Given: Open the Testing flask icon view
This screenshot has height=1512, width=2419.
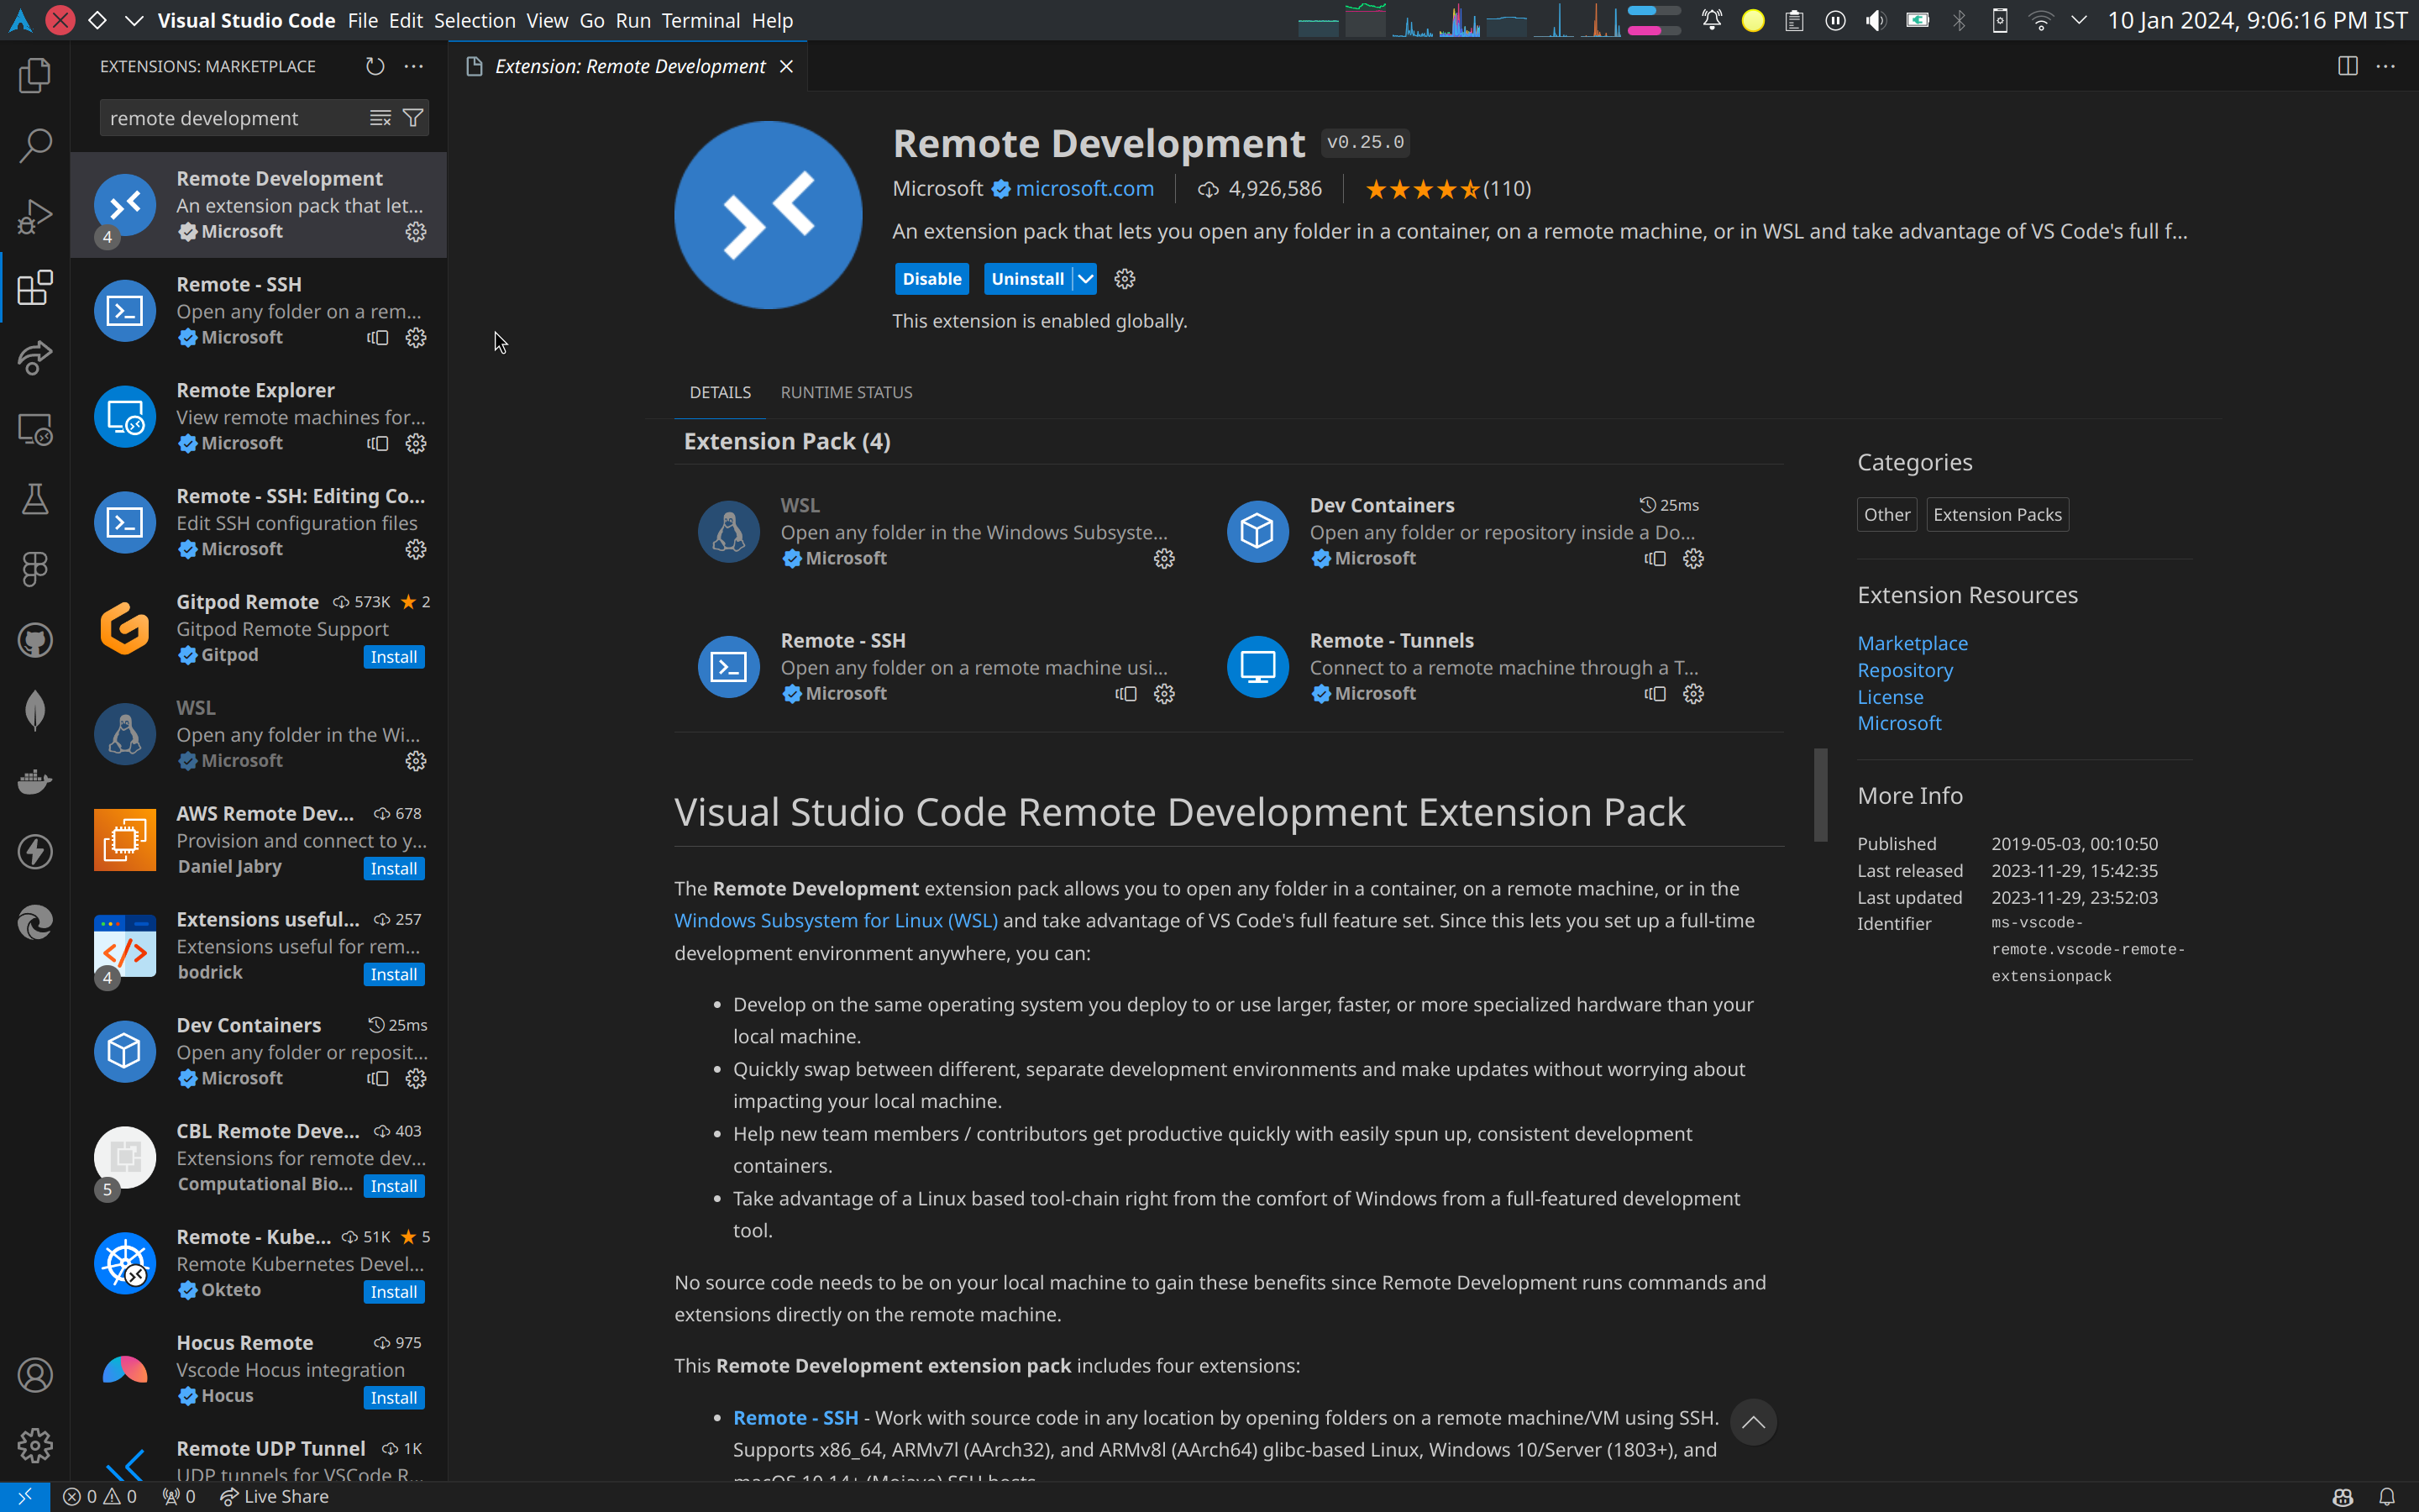Looking at the screenshot, I should tap(35, 499).
